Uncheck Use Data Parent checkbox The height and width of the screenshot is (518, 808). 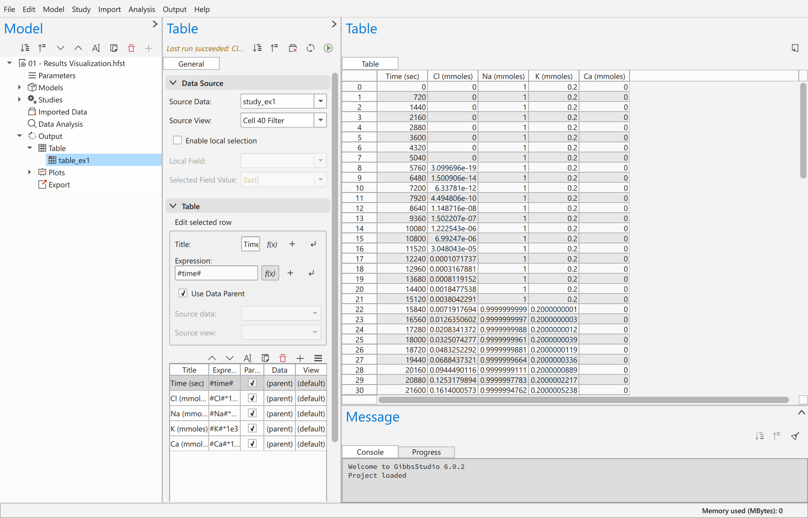pos(183,293)
